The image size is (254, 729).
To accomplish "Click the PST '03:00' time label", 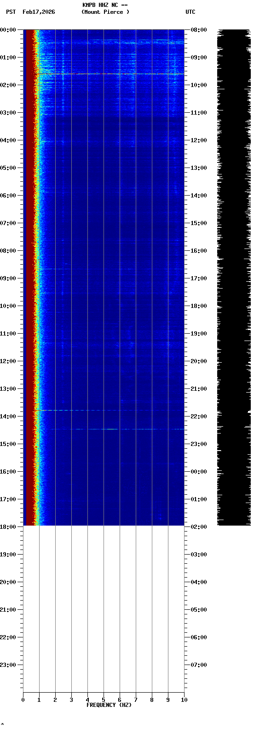I will [x=8, y=113].
